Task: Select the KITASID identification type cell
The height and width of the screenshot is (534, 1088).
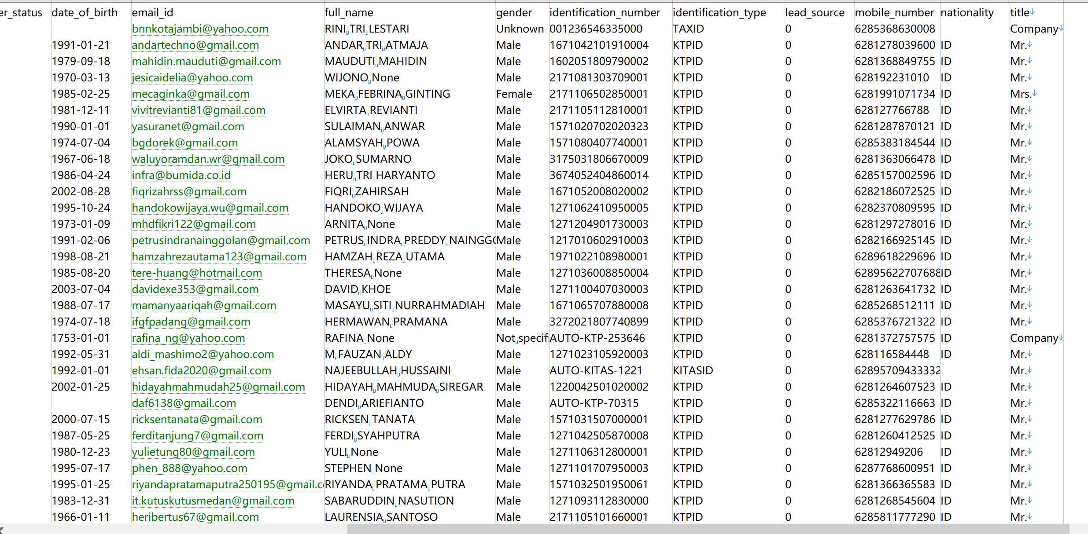Action: coord(693,371)
